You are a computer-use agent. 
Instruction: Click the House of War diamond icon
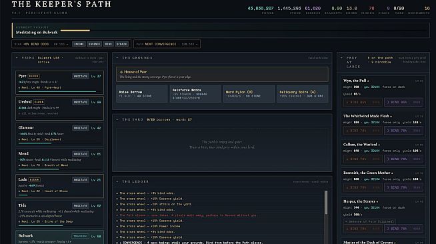pos(121,72)
